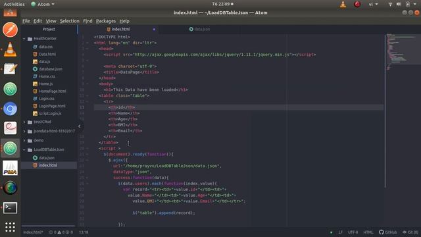
Task: Expand the testCRud folder
Action: pyautogui.click(x=24, y=122)
